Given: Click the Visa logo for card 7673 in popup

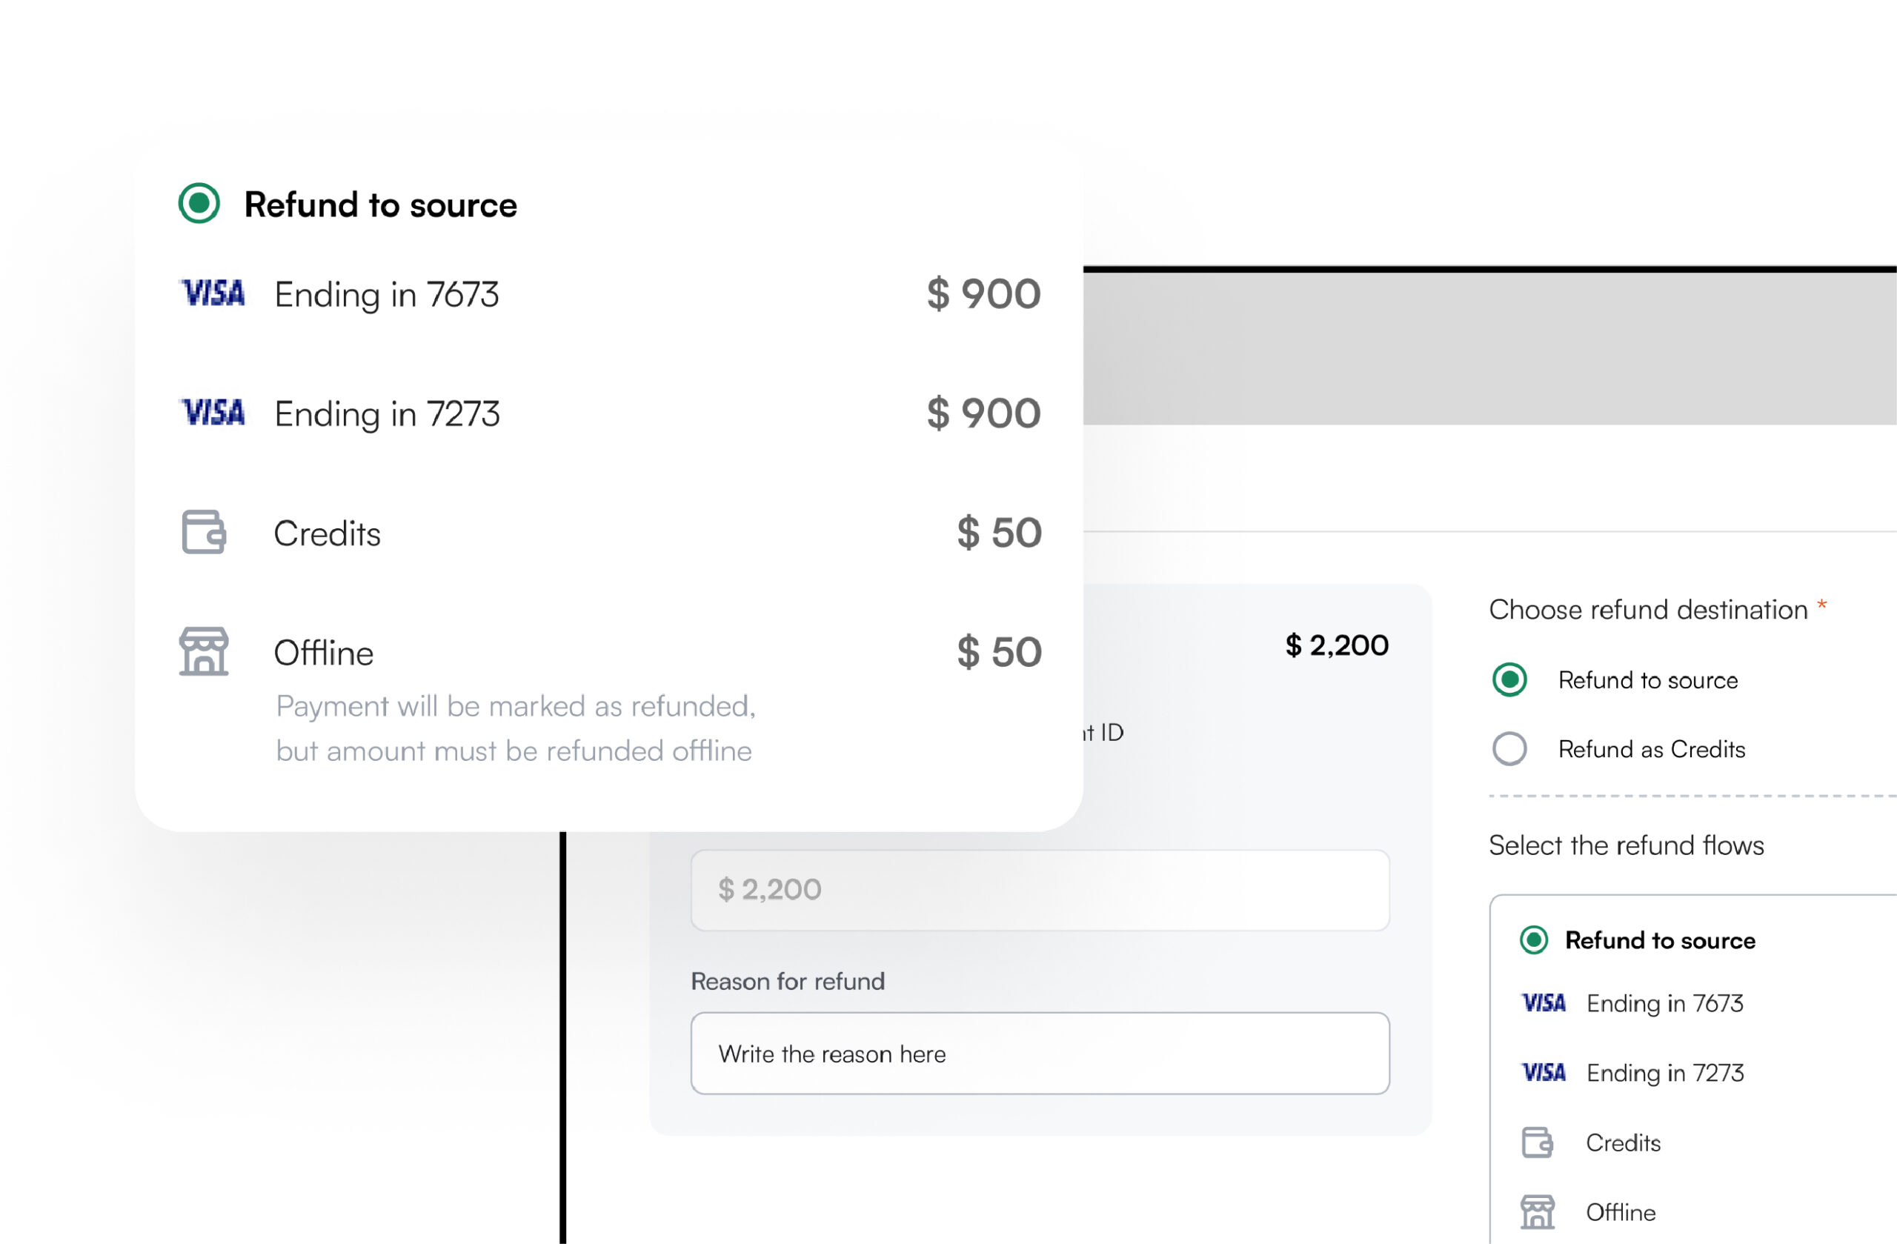Looking at the screenshot, I should coord(212,293).
